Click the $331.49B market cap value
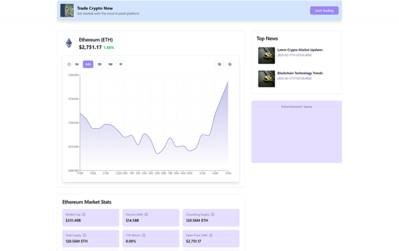The width and height of the screenshot is (399, 251). tap(74, 220)
